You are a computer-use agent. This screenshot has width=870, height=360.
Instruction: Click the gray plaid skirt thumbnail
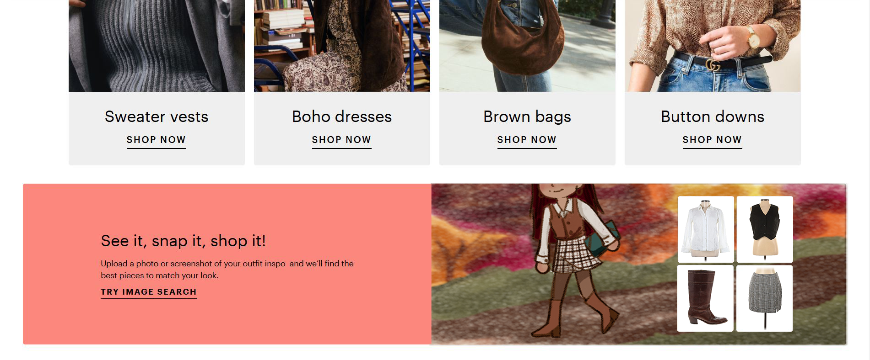coord(764,298)
